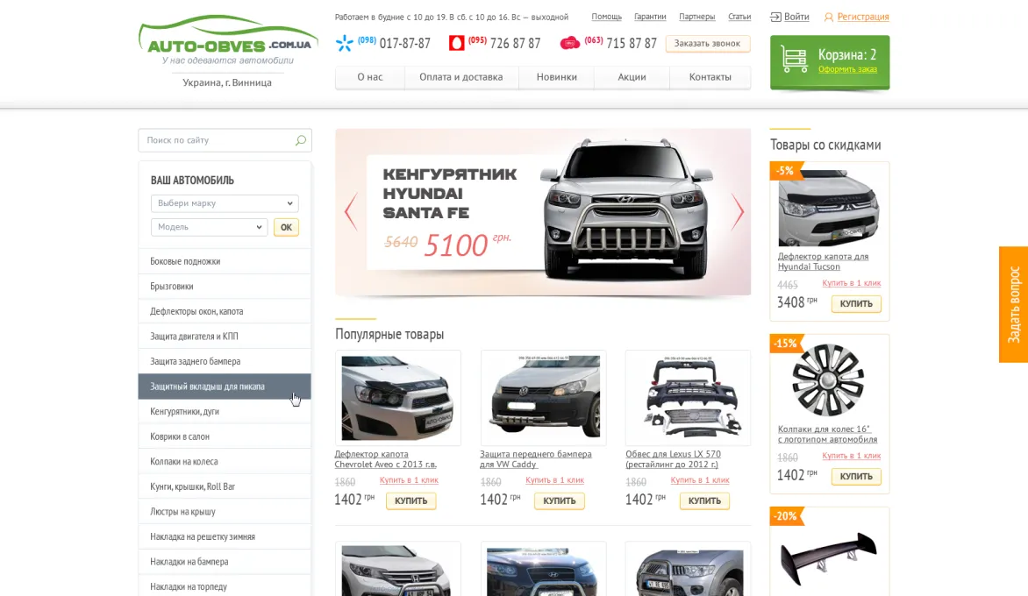This screenshot has width=1028, height=596.
Task: Open the Гарантии link
Action: point(650,17)
